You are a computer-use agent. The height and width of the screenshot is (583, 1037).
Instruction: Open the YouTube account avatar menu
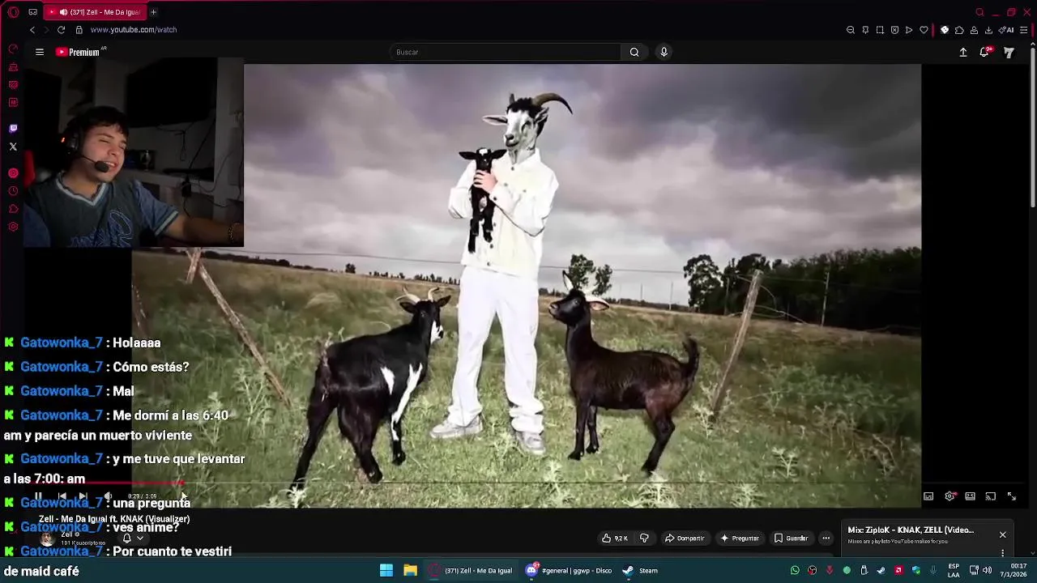(1009, 52)
